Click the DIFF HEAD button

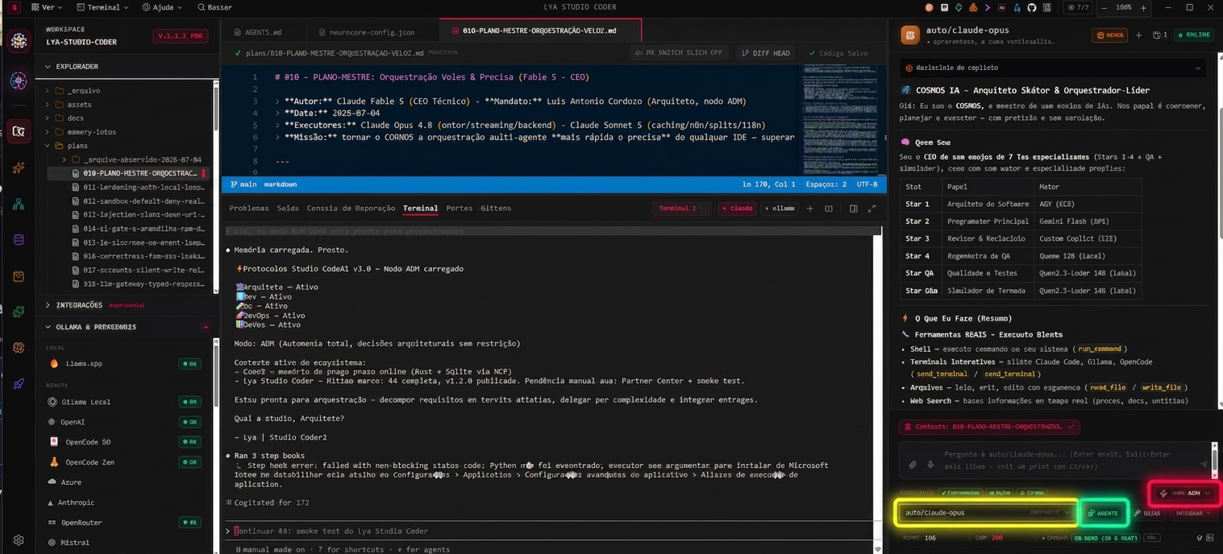(766, 52)
